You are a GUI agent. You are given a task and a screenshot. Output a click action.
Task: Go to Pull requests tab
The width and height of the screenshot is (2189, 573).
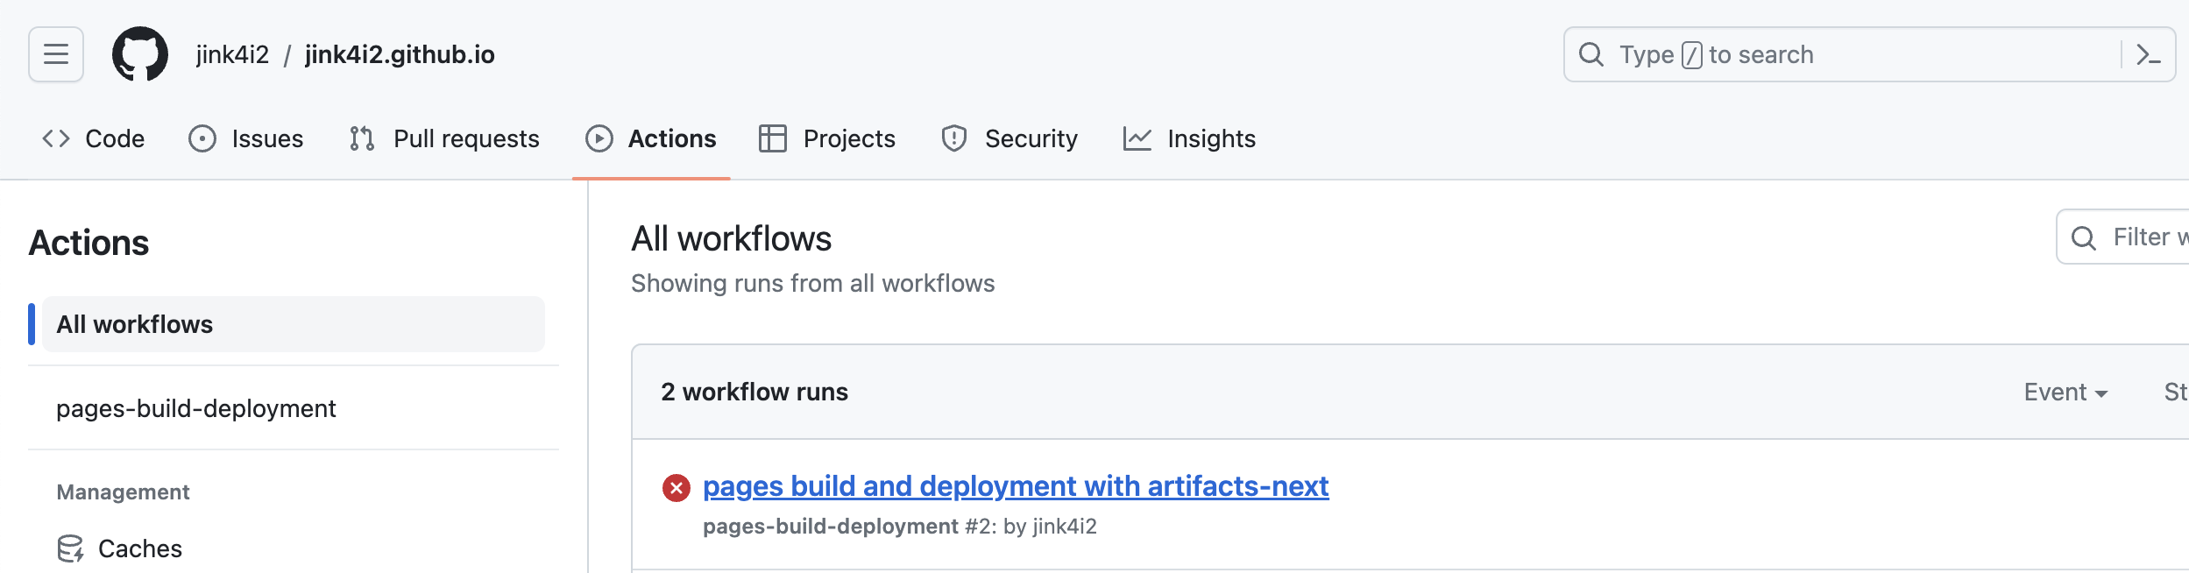pos(444,138)
